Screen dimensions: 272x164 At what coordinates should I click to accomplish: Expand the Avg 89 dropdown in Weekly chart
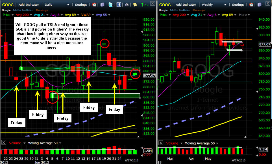tap(235, 15)
